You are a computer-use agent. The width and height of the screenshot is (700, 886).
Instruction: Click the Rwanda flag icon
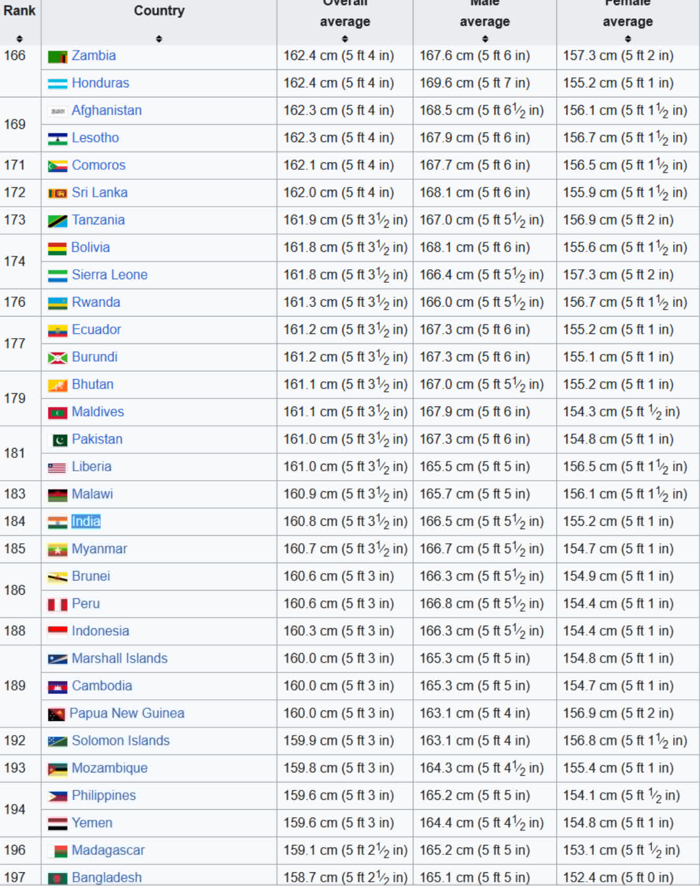click(x=57, y=303)
